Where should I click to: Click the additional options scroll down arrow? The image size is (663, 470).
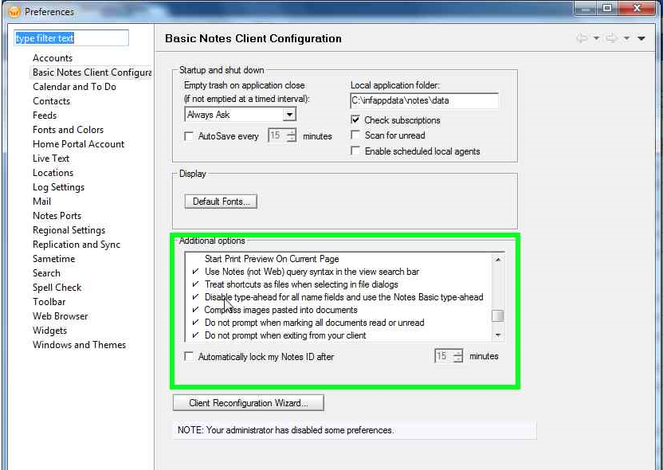[498, 335]
